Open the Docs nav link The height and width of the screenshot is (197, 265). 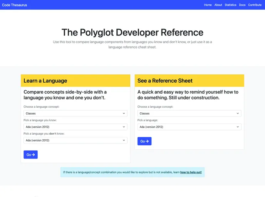242,5
